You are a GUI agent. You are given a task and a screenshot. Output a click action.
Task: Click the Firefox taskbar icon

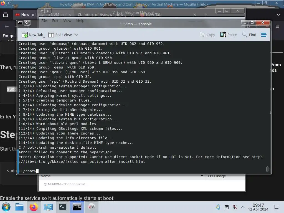[x=34, y=207]
